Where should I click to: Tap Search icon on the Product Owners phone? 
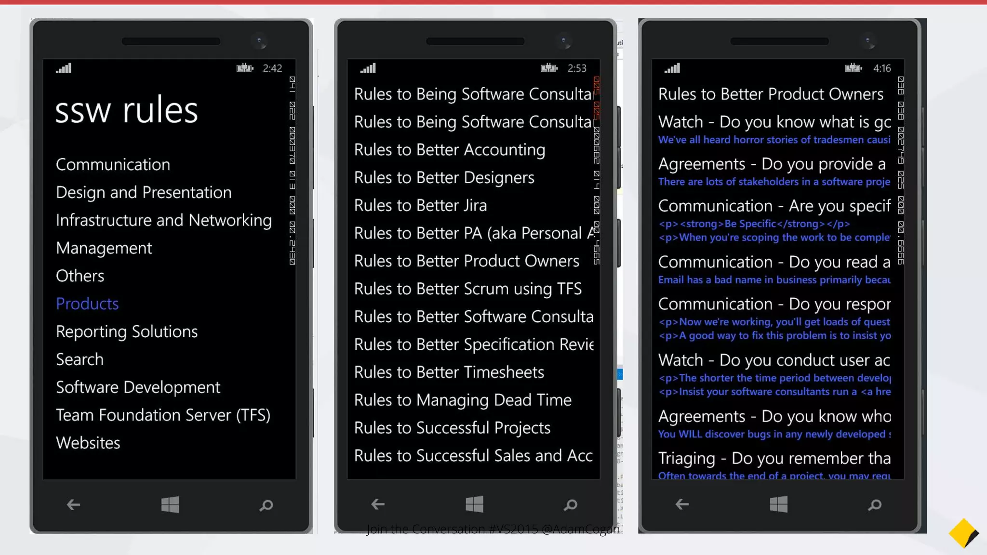(875, 505)
